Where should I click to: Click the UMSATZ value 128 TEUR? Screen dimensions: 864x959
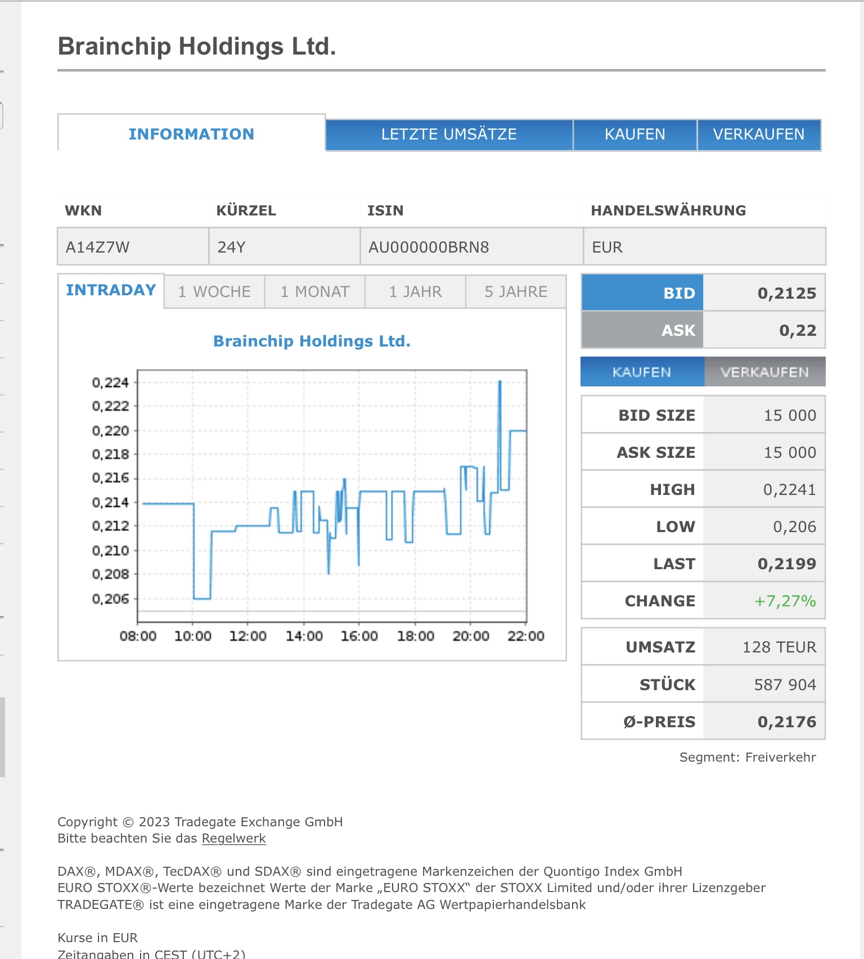click(x=780, y=647)
